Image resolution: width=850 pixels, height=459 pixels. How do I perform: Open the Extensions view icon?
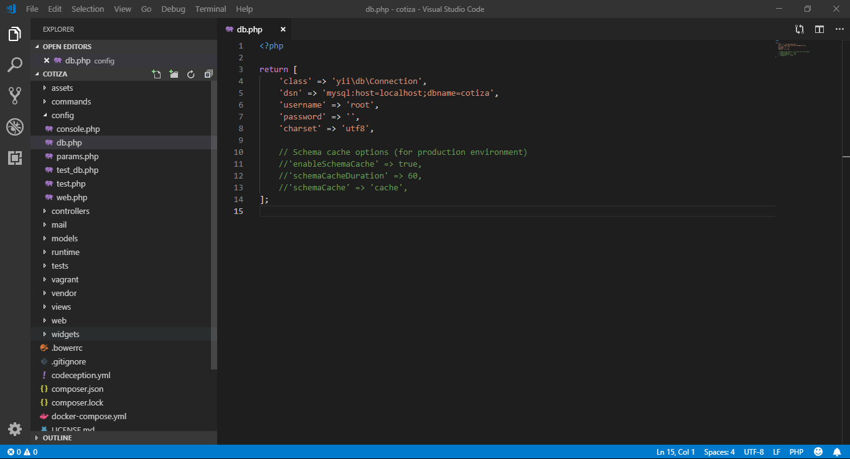(x=15, y=158)
